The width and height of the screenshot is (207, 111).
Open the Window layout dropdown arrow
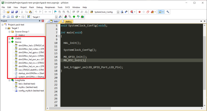tap(163, 12)
